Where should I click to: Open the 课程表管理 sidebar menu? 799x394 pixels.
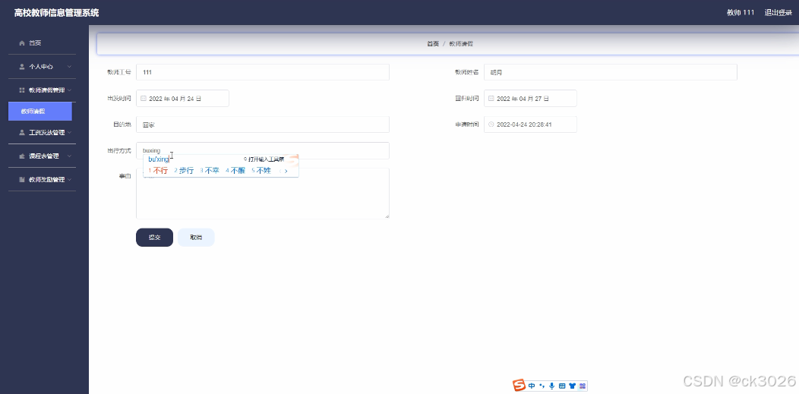tap(42, 156)
